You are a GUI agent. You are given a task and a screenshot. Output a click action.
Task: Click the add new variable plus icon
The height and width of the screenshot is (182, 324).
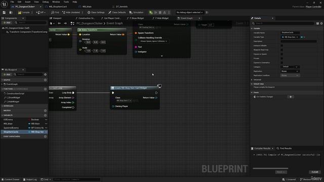(45, 115)
